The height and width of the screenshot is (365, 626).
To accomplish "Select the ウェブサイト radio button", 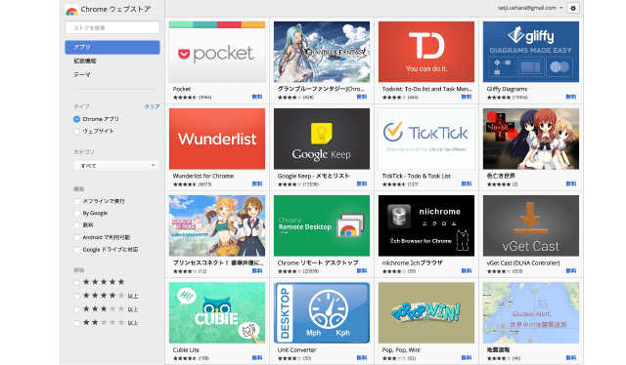I will point(76,131).
